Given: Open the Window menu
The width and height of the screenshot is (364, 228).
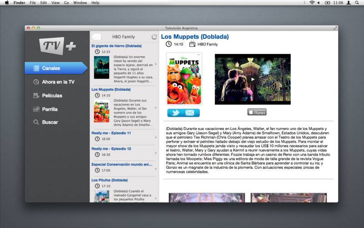Looking at the screenshot, I should [80, 3].
